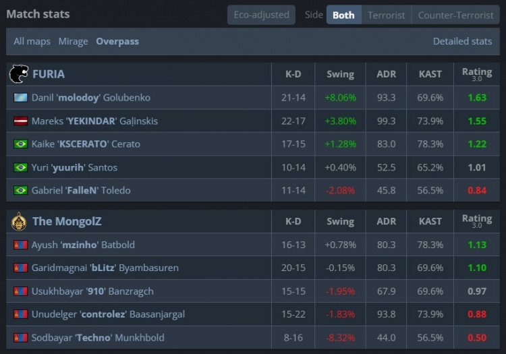Show stats for All maps

coord(32,41)
